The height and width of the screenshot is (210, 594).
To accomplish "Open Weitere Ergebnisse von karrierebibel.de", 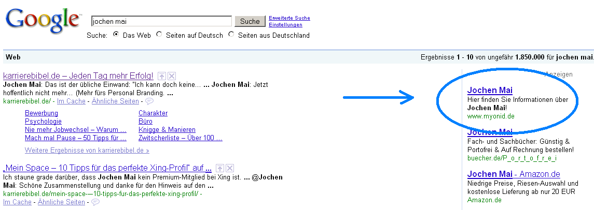I will click(x=87, y=151).
